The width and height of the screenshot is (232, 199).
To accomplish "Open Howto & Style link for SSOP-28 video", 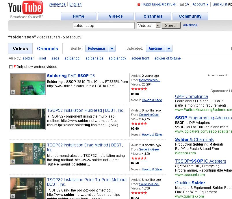I will click(x=152, y=100).
